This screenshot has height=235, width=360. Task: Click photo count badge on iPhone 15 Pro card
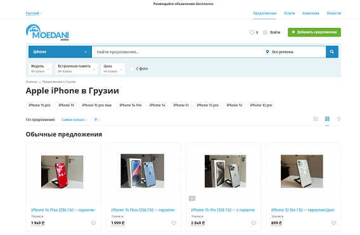click(x=192, y=198)
